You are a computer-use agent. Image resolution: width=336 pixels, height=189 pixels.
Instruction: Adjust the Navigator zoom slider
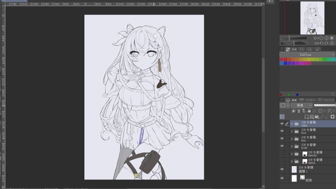coord(294,38)
